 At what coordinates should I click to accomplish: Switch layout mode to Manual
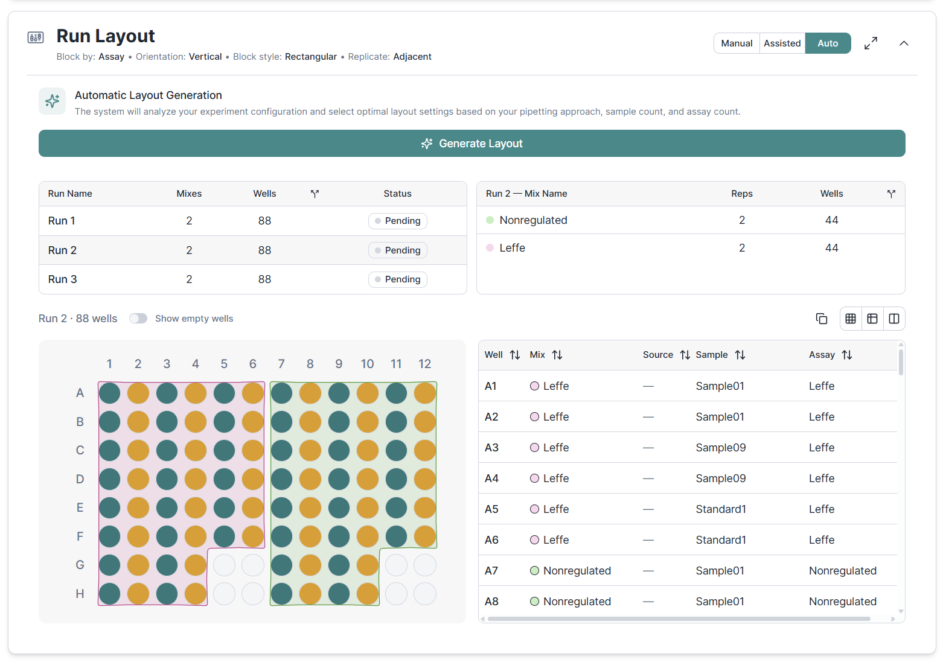click(736, 43)
